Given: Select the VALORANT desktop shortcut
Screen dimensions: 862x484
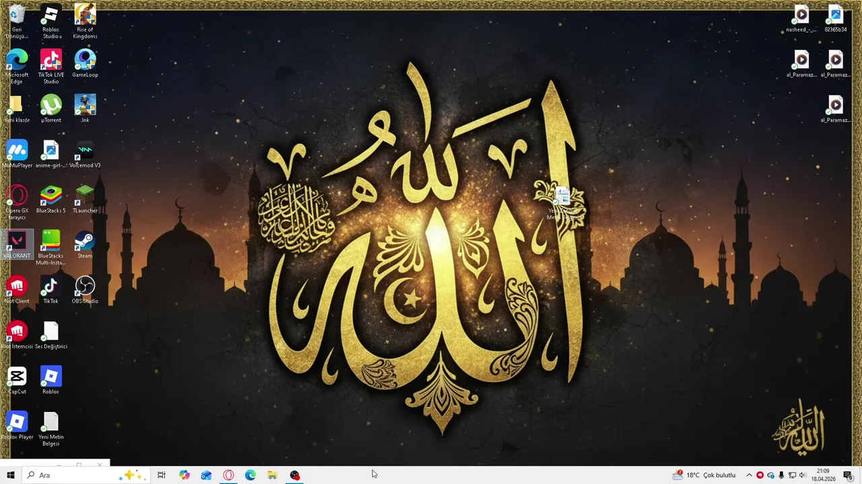Looking at the screenshot, I should (17, 245).
